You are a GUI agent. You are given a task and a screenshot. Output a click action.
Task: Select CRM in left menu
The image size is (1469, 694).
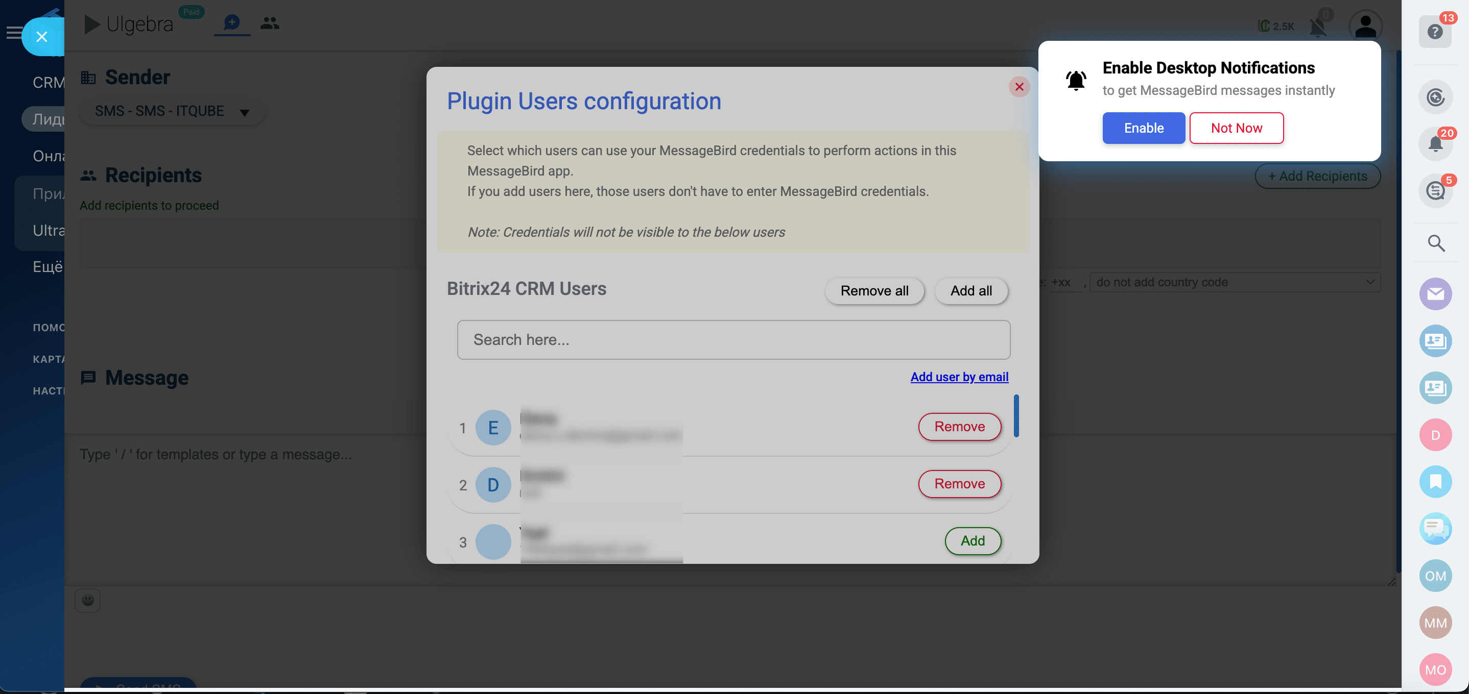point(49,83)
